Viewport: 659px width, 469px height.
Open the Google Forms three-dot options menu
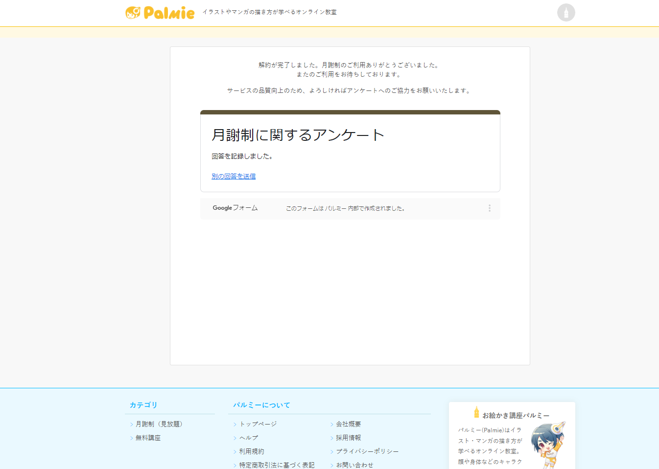[489, 208]
